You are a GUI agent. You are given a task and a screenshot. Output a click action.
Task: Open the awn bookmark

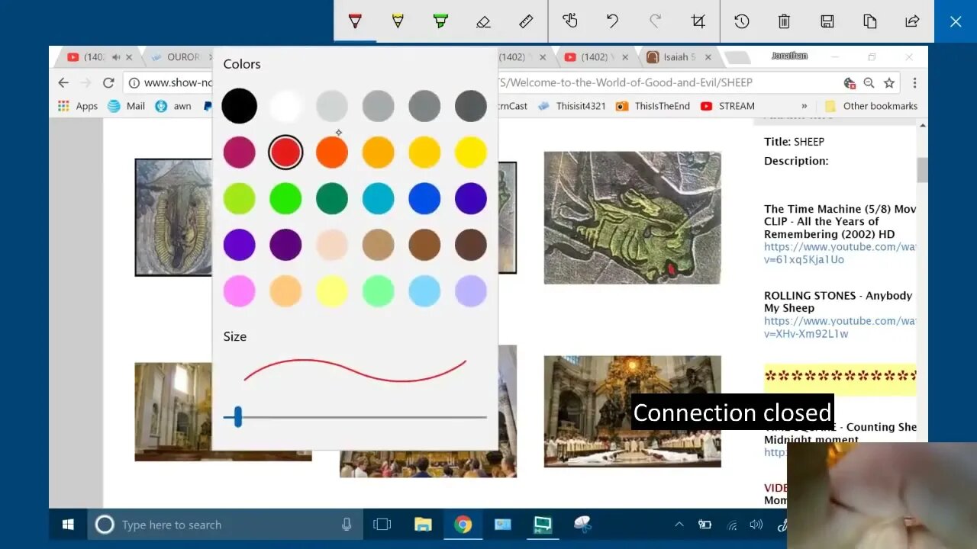(x=173, y=106)
